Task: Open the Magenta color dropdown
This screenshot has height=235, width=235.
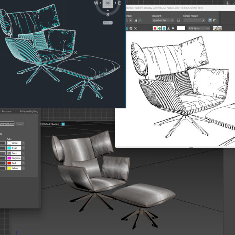Action: (23, 158)
